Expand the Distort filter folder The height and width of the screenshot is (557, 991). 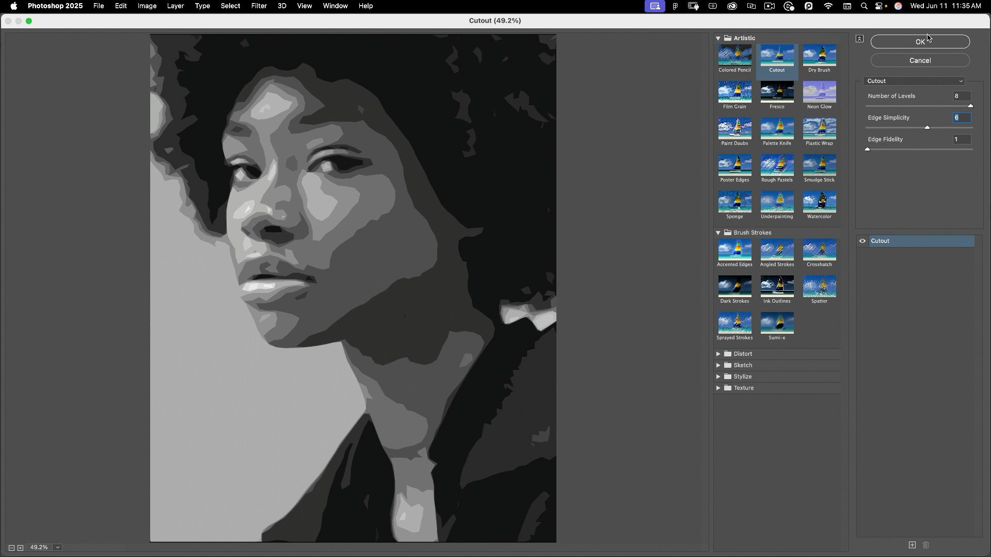click(718, 354)
